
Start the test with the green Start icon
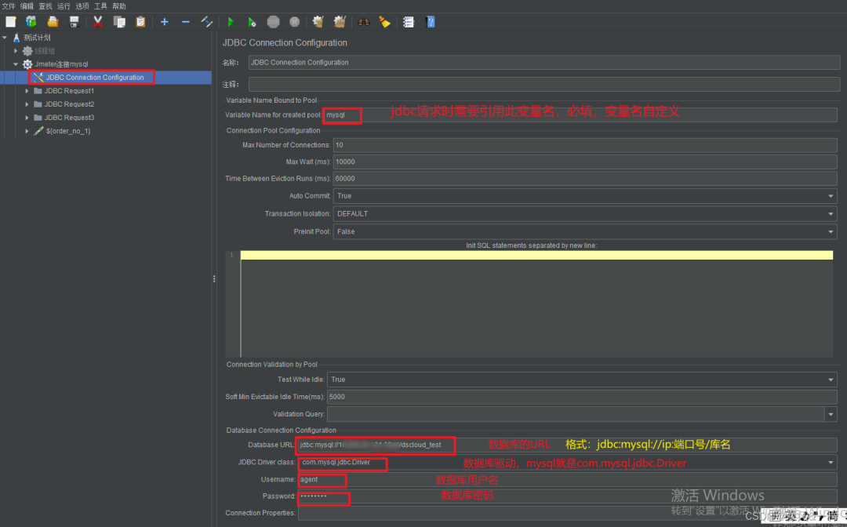coord(230,22)
